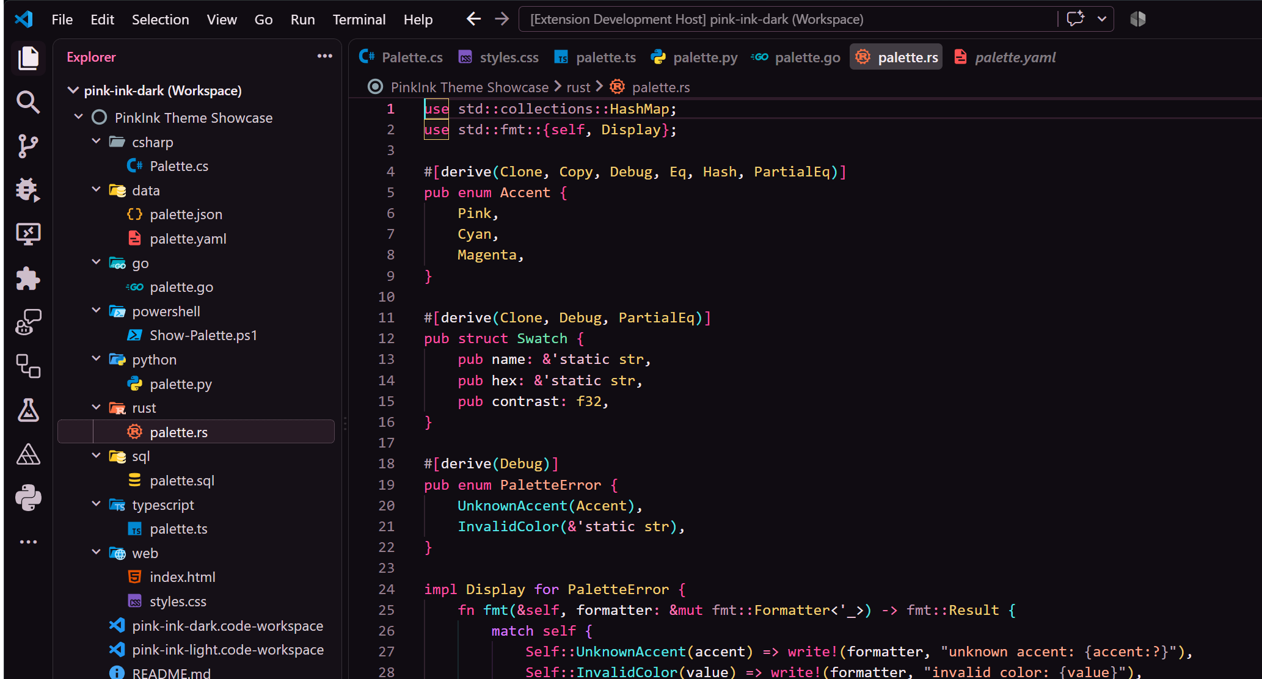Open palette.yaml in the data folder
This screenshot has width=1262, height=679.
(188, 239)
